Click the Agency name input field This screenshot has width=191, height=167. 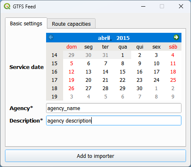click(x=114, y=108)
